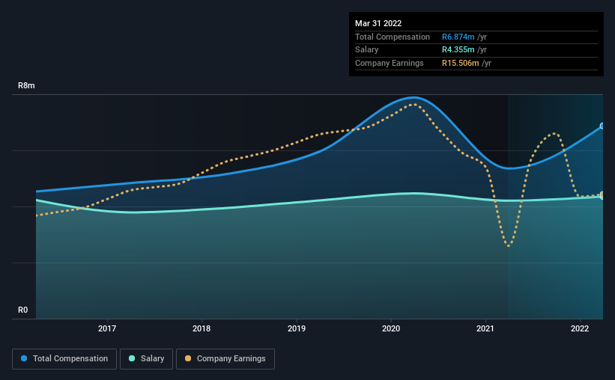Select the 2017 label on the x-axis
Screen dimensions: 615x380
pos(107,328)
